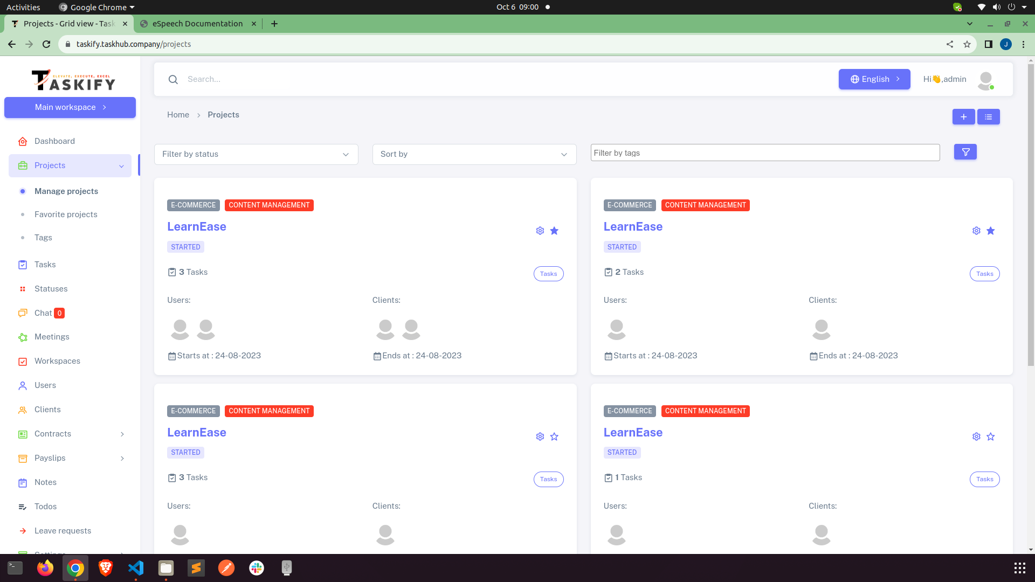Favorite the bottom-left LearnEase project star

point(554,436)
